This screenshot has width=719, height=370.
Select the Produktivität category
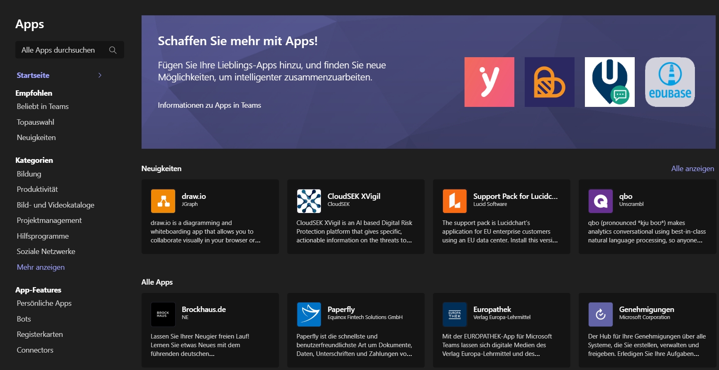tap(37, 189)
